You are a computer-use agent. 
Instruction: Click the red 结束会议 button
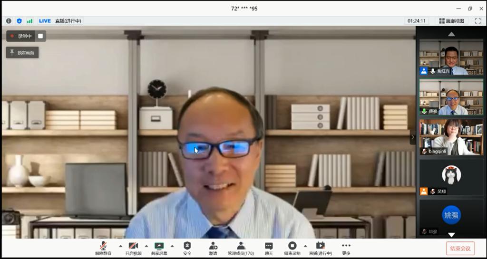coord(460,248)
